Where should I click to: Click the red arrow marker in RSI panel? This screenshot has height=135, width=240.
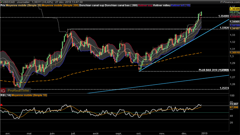[x=1, y=105]
